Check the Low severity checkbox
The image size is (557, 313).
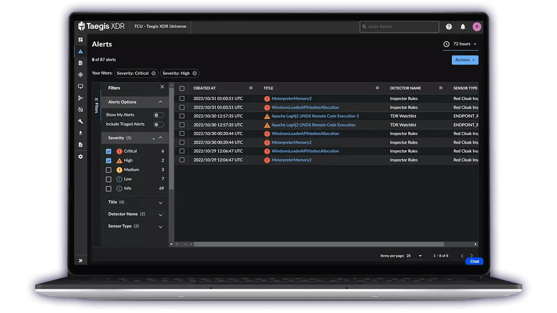[108, 179]
